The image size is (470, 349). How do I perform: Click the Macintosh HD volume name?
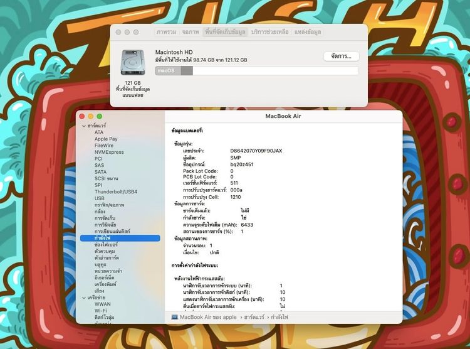point(174,52)
